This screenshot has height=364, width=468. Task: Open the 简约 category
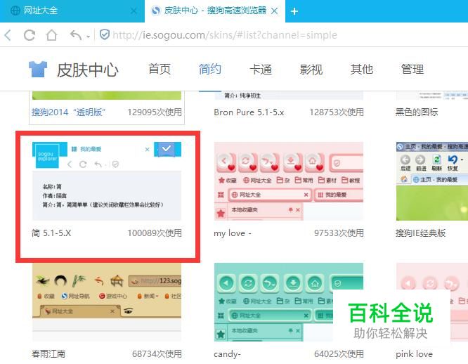tap(210, 70)
